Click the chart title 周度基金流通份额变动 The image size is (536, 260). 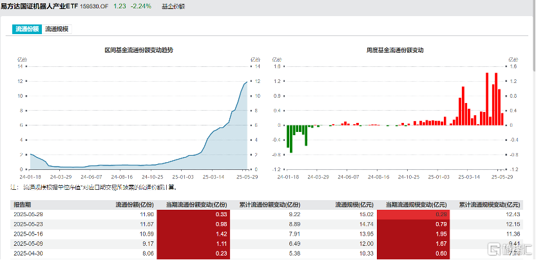point(394,50)
